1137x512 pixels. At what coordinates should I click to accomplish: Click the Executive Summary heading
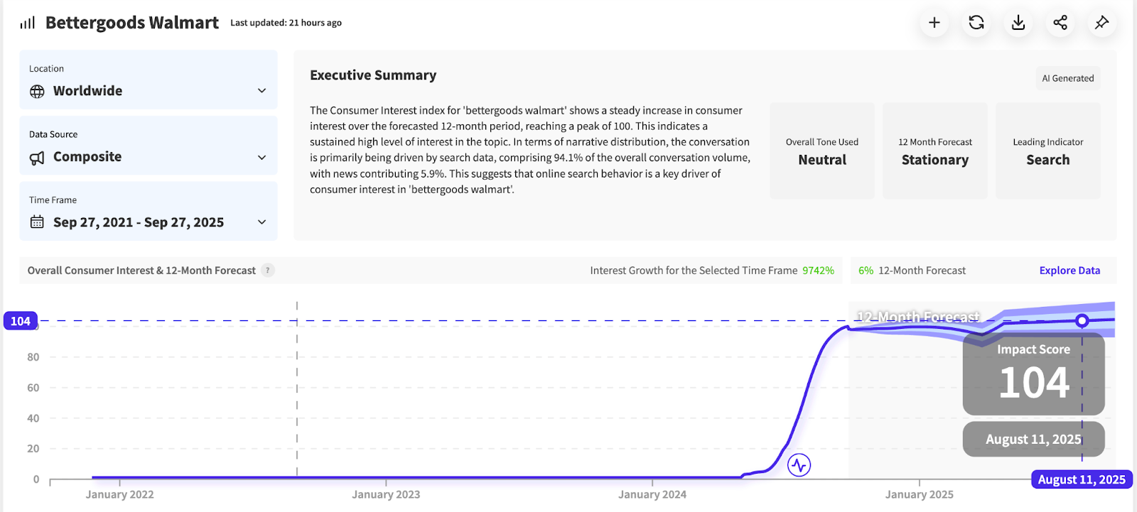373,75
